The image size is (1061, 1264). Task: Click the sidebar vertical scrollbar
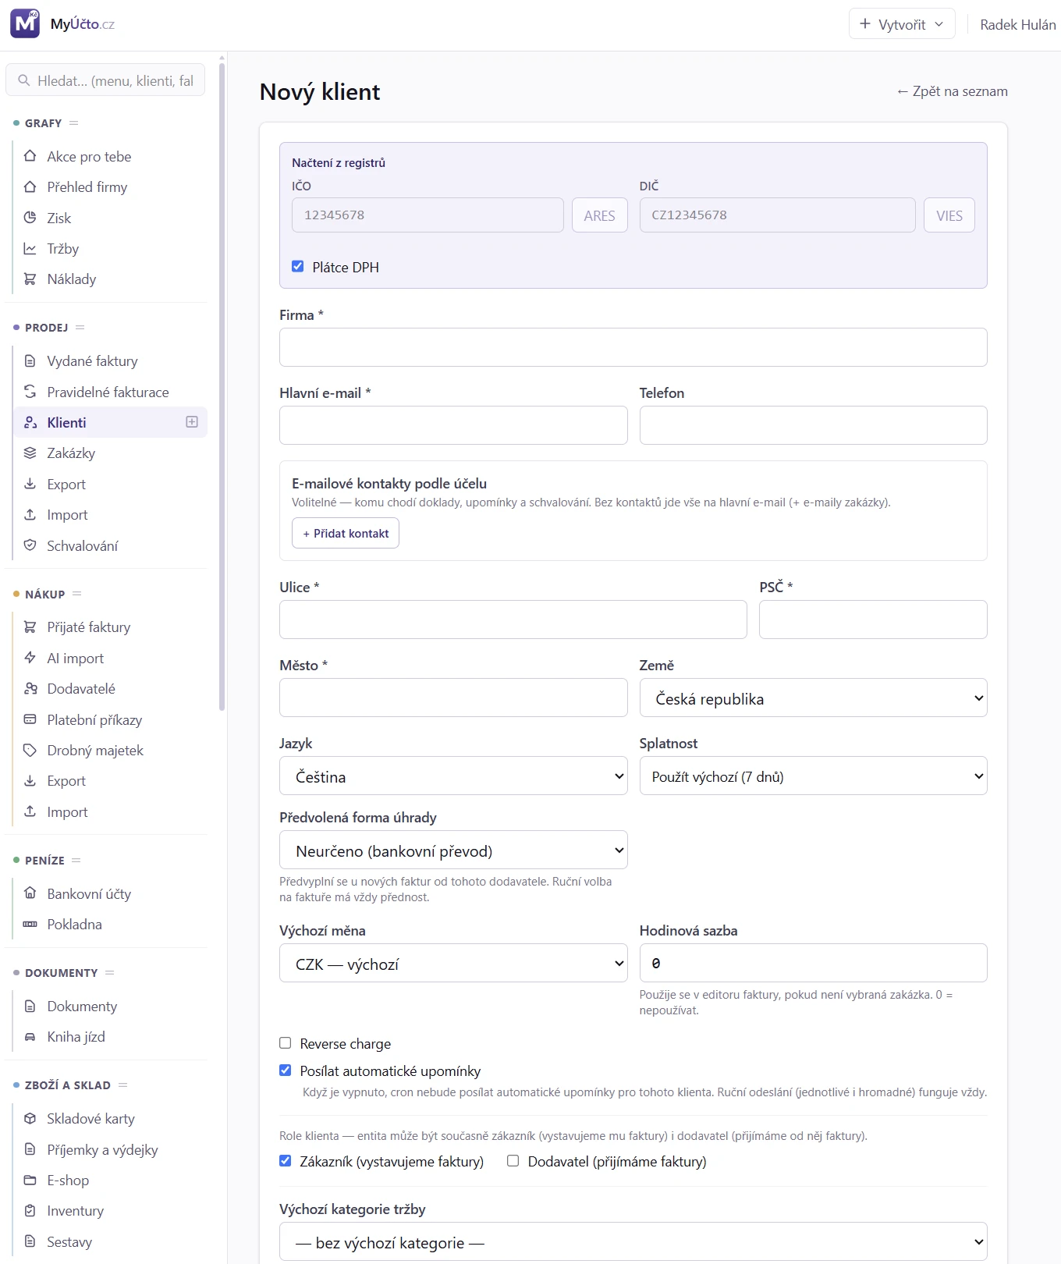[222, 386]
